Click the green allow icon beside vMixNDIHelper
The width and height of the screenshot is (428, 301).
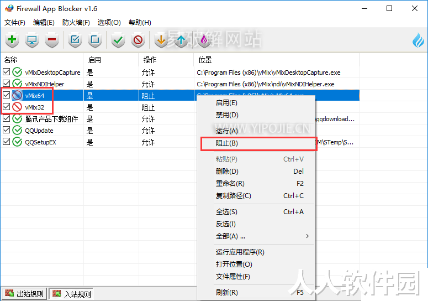17,84
